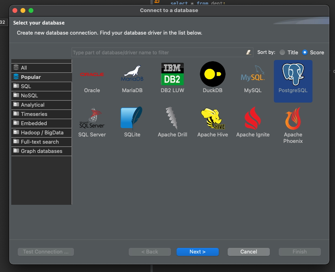Clear the filter with the eraser icon

pos(249,52)
